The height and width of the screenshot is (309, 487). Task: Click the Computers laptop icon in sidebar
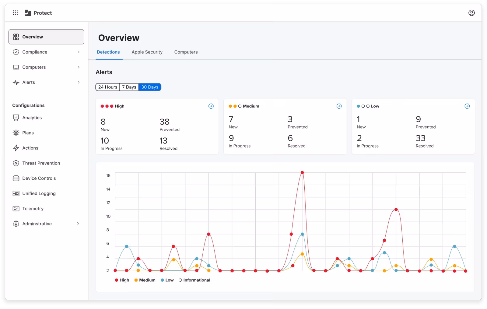[x=16, y=67]
